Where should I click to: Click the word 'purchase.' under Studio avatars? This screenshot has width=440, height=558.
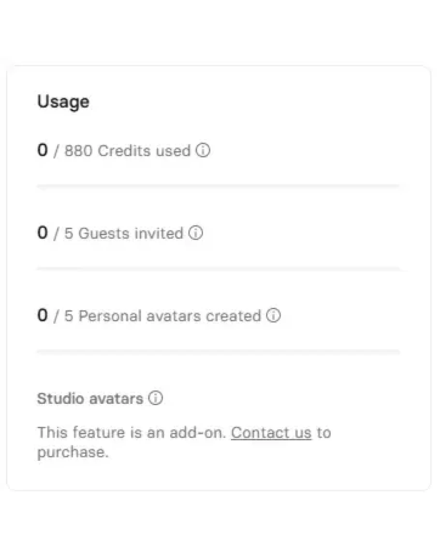coord(73,452)
